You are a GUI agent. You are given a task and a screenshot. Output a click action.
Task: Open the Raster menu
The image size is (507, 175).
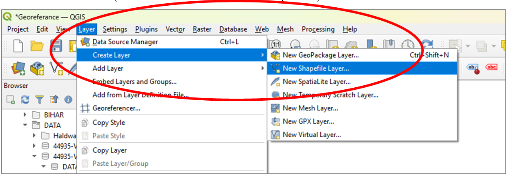point(202,29)
